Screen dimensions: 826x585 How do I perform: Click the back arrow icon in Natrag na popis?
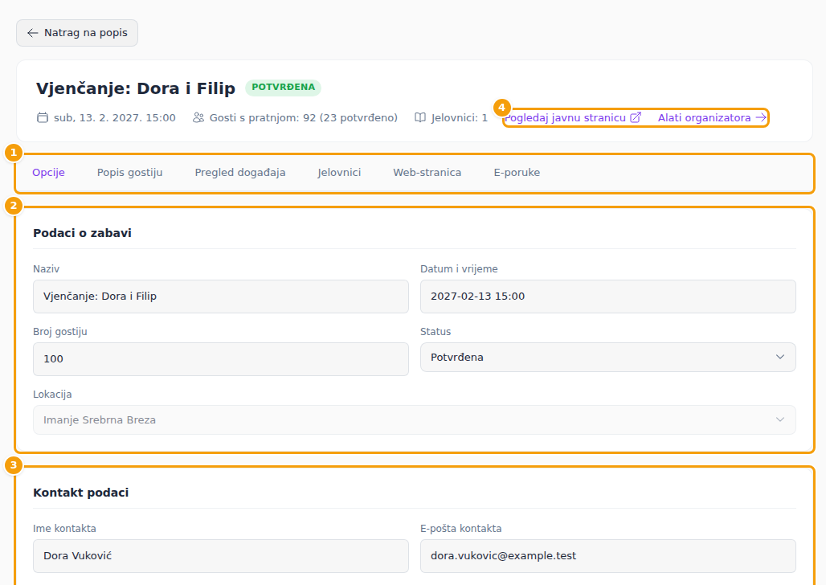click(x=33, y=33)
